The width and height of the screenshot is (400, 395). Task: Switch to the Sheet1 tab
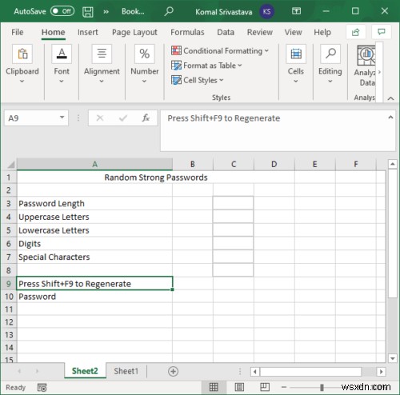point(126,371)
